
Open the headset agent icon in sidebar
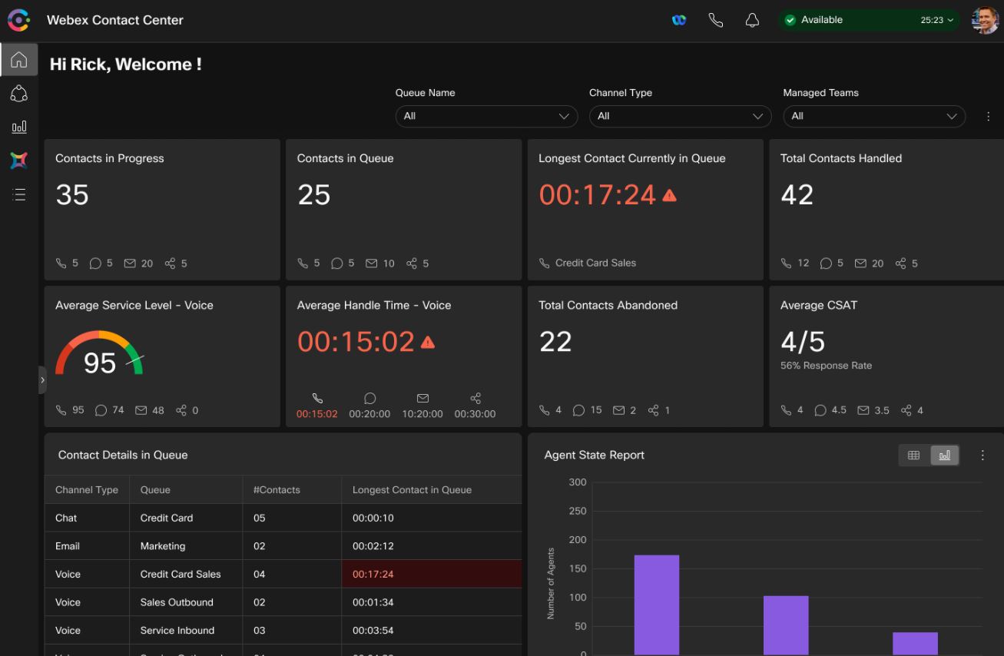click(x=18, y=94)
